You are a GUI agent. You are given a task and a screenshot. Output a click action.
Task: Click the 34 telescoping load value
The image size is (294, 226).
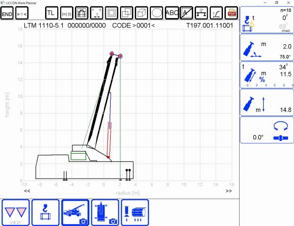coord(283,67)
